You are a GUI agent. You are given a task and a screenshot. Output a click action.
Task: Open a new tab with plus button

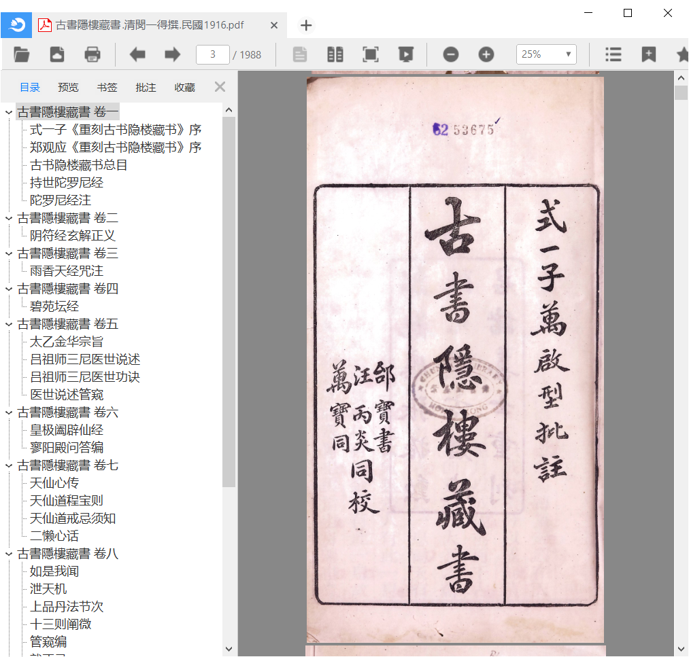tap(306, 25)
